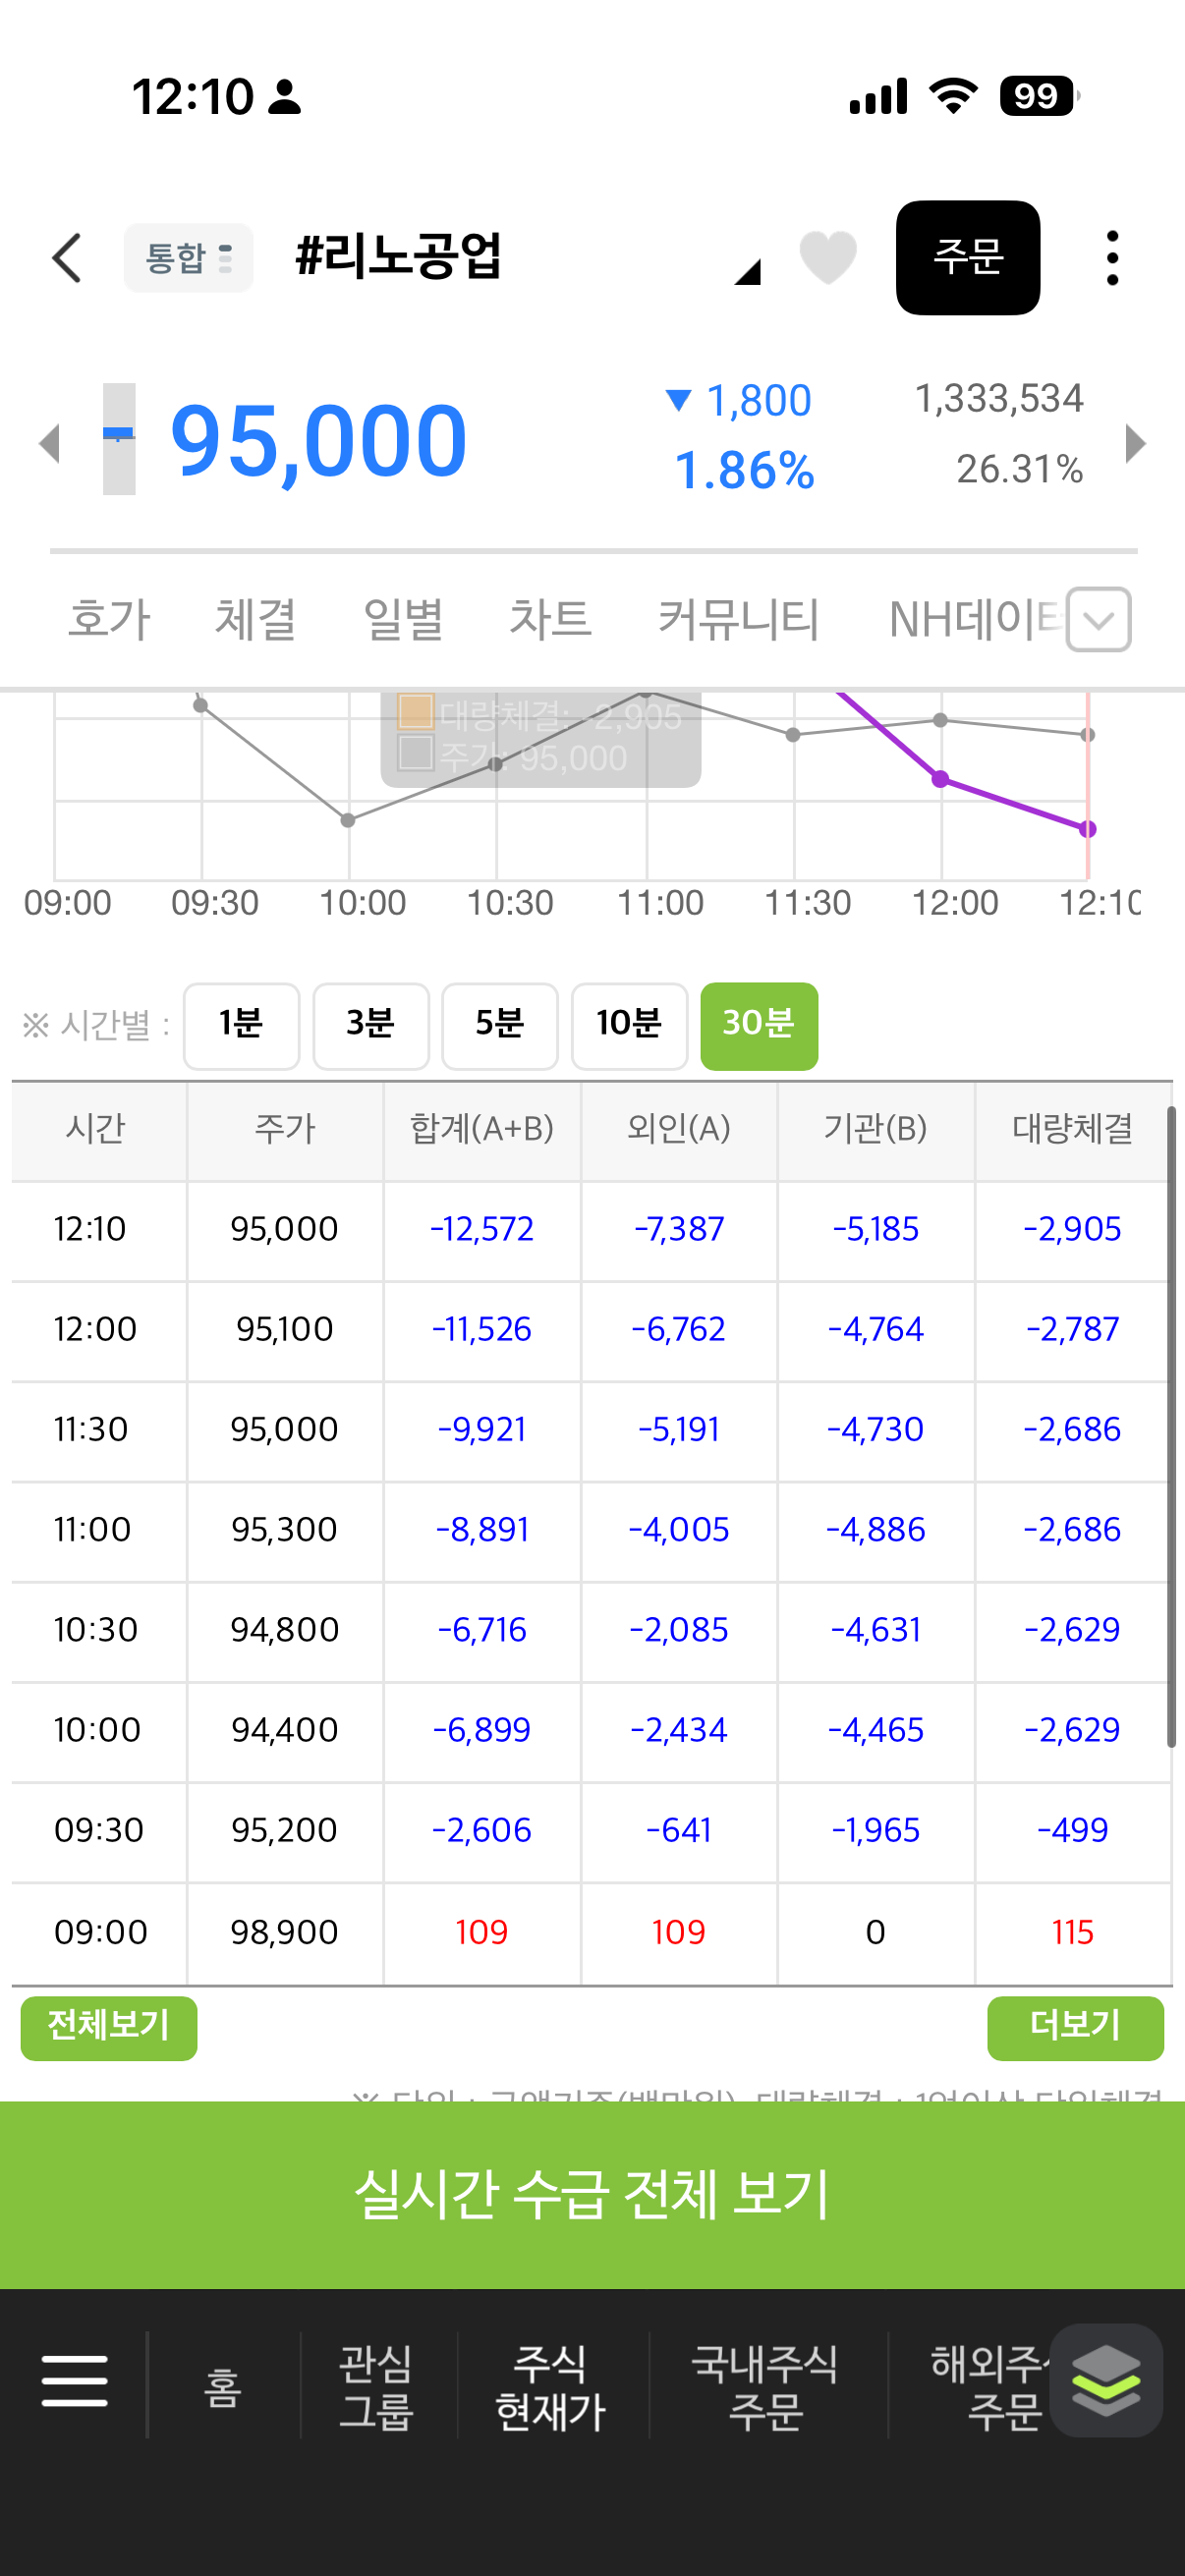Tap the black 주문 button
This screenshot has width=1185, height=2576.
[x=968, y=258]
